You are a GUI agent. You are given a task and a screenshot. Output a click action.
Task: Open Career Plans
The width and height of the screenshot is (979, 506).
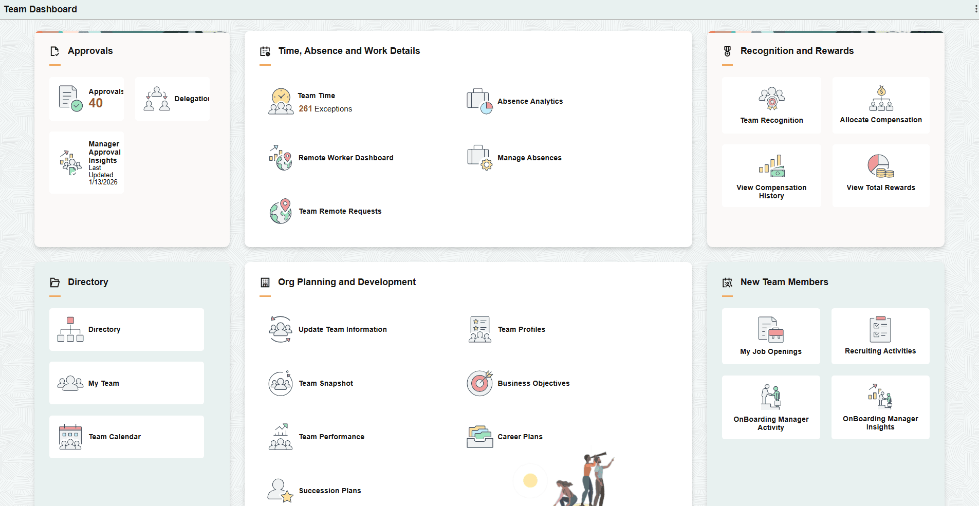coord(520,437)
